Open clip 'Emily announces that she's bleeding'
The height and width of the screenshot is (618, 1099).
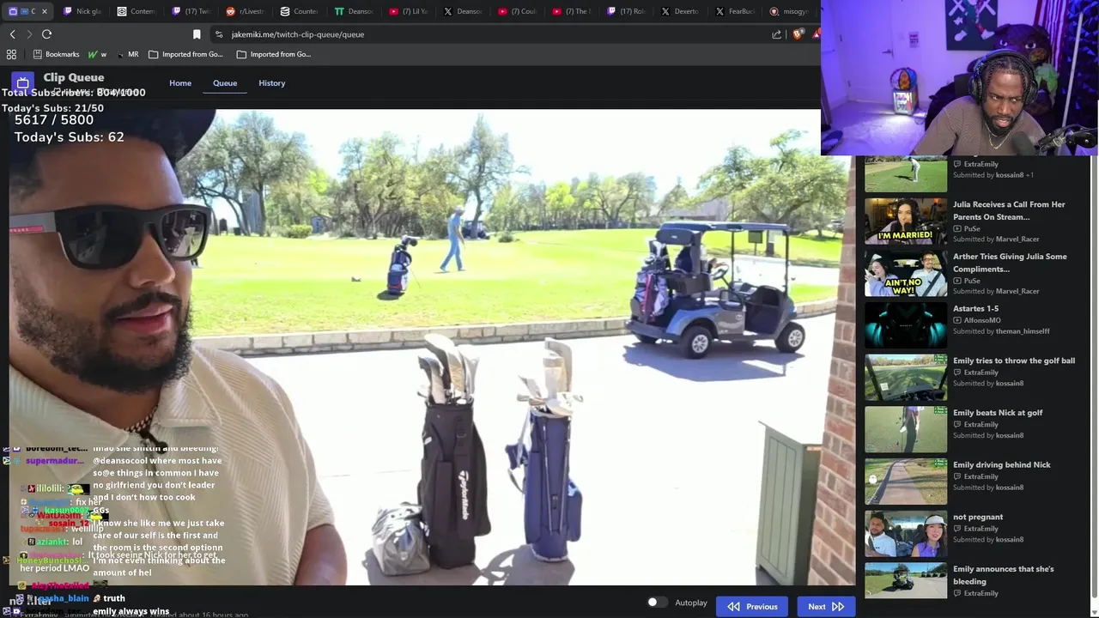1003,574
